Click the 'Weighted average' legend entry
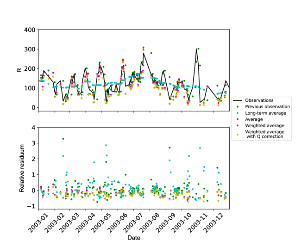Image resolution: width=308 pixels, height=246 pixels. [x=264, y=126]
